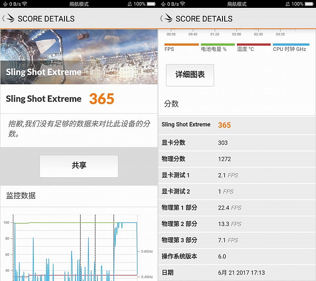Select the 日期 6月 21 2017 row
Image resolution: width=316 pixels, height=281 pixels.
[x=237, y=273]
